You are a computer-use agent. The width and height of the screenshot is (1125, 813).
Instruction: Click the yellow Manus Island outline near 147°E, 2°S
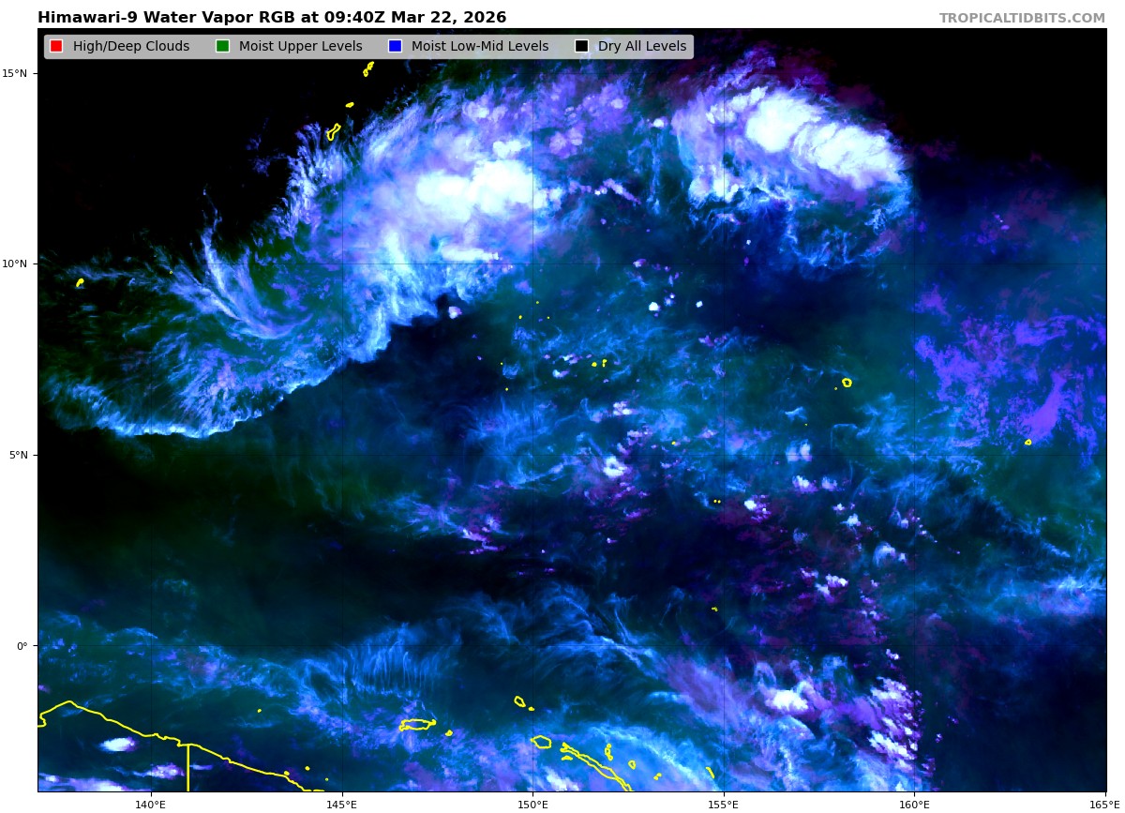(417, 725)
